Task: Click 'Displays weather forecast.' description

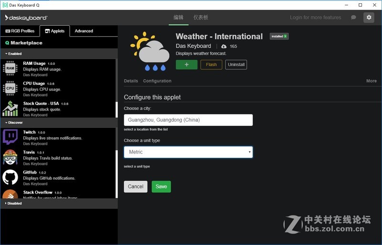Action: click(201, 53)
